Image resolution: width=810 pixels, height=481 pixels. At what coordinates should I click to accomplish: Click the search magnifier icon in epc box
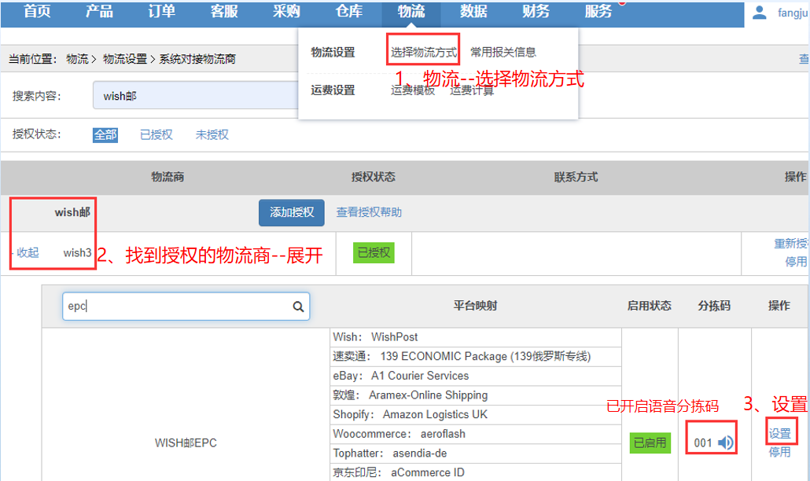coord(298,307)
